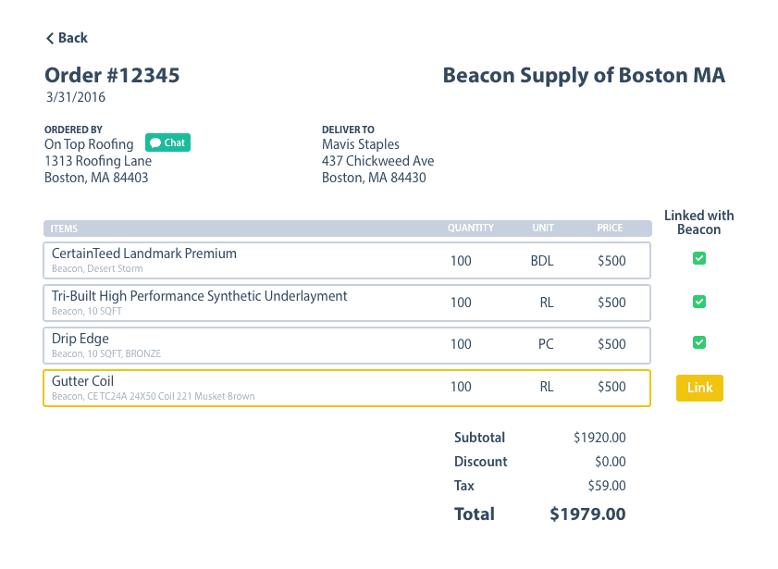This screenshot has height=569, width=778.
Task: Go back using the Back link
Action: [x=67, y=38]
